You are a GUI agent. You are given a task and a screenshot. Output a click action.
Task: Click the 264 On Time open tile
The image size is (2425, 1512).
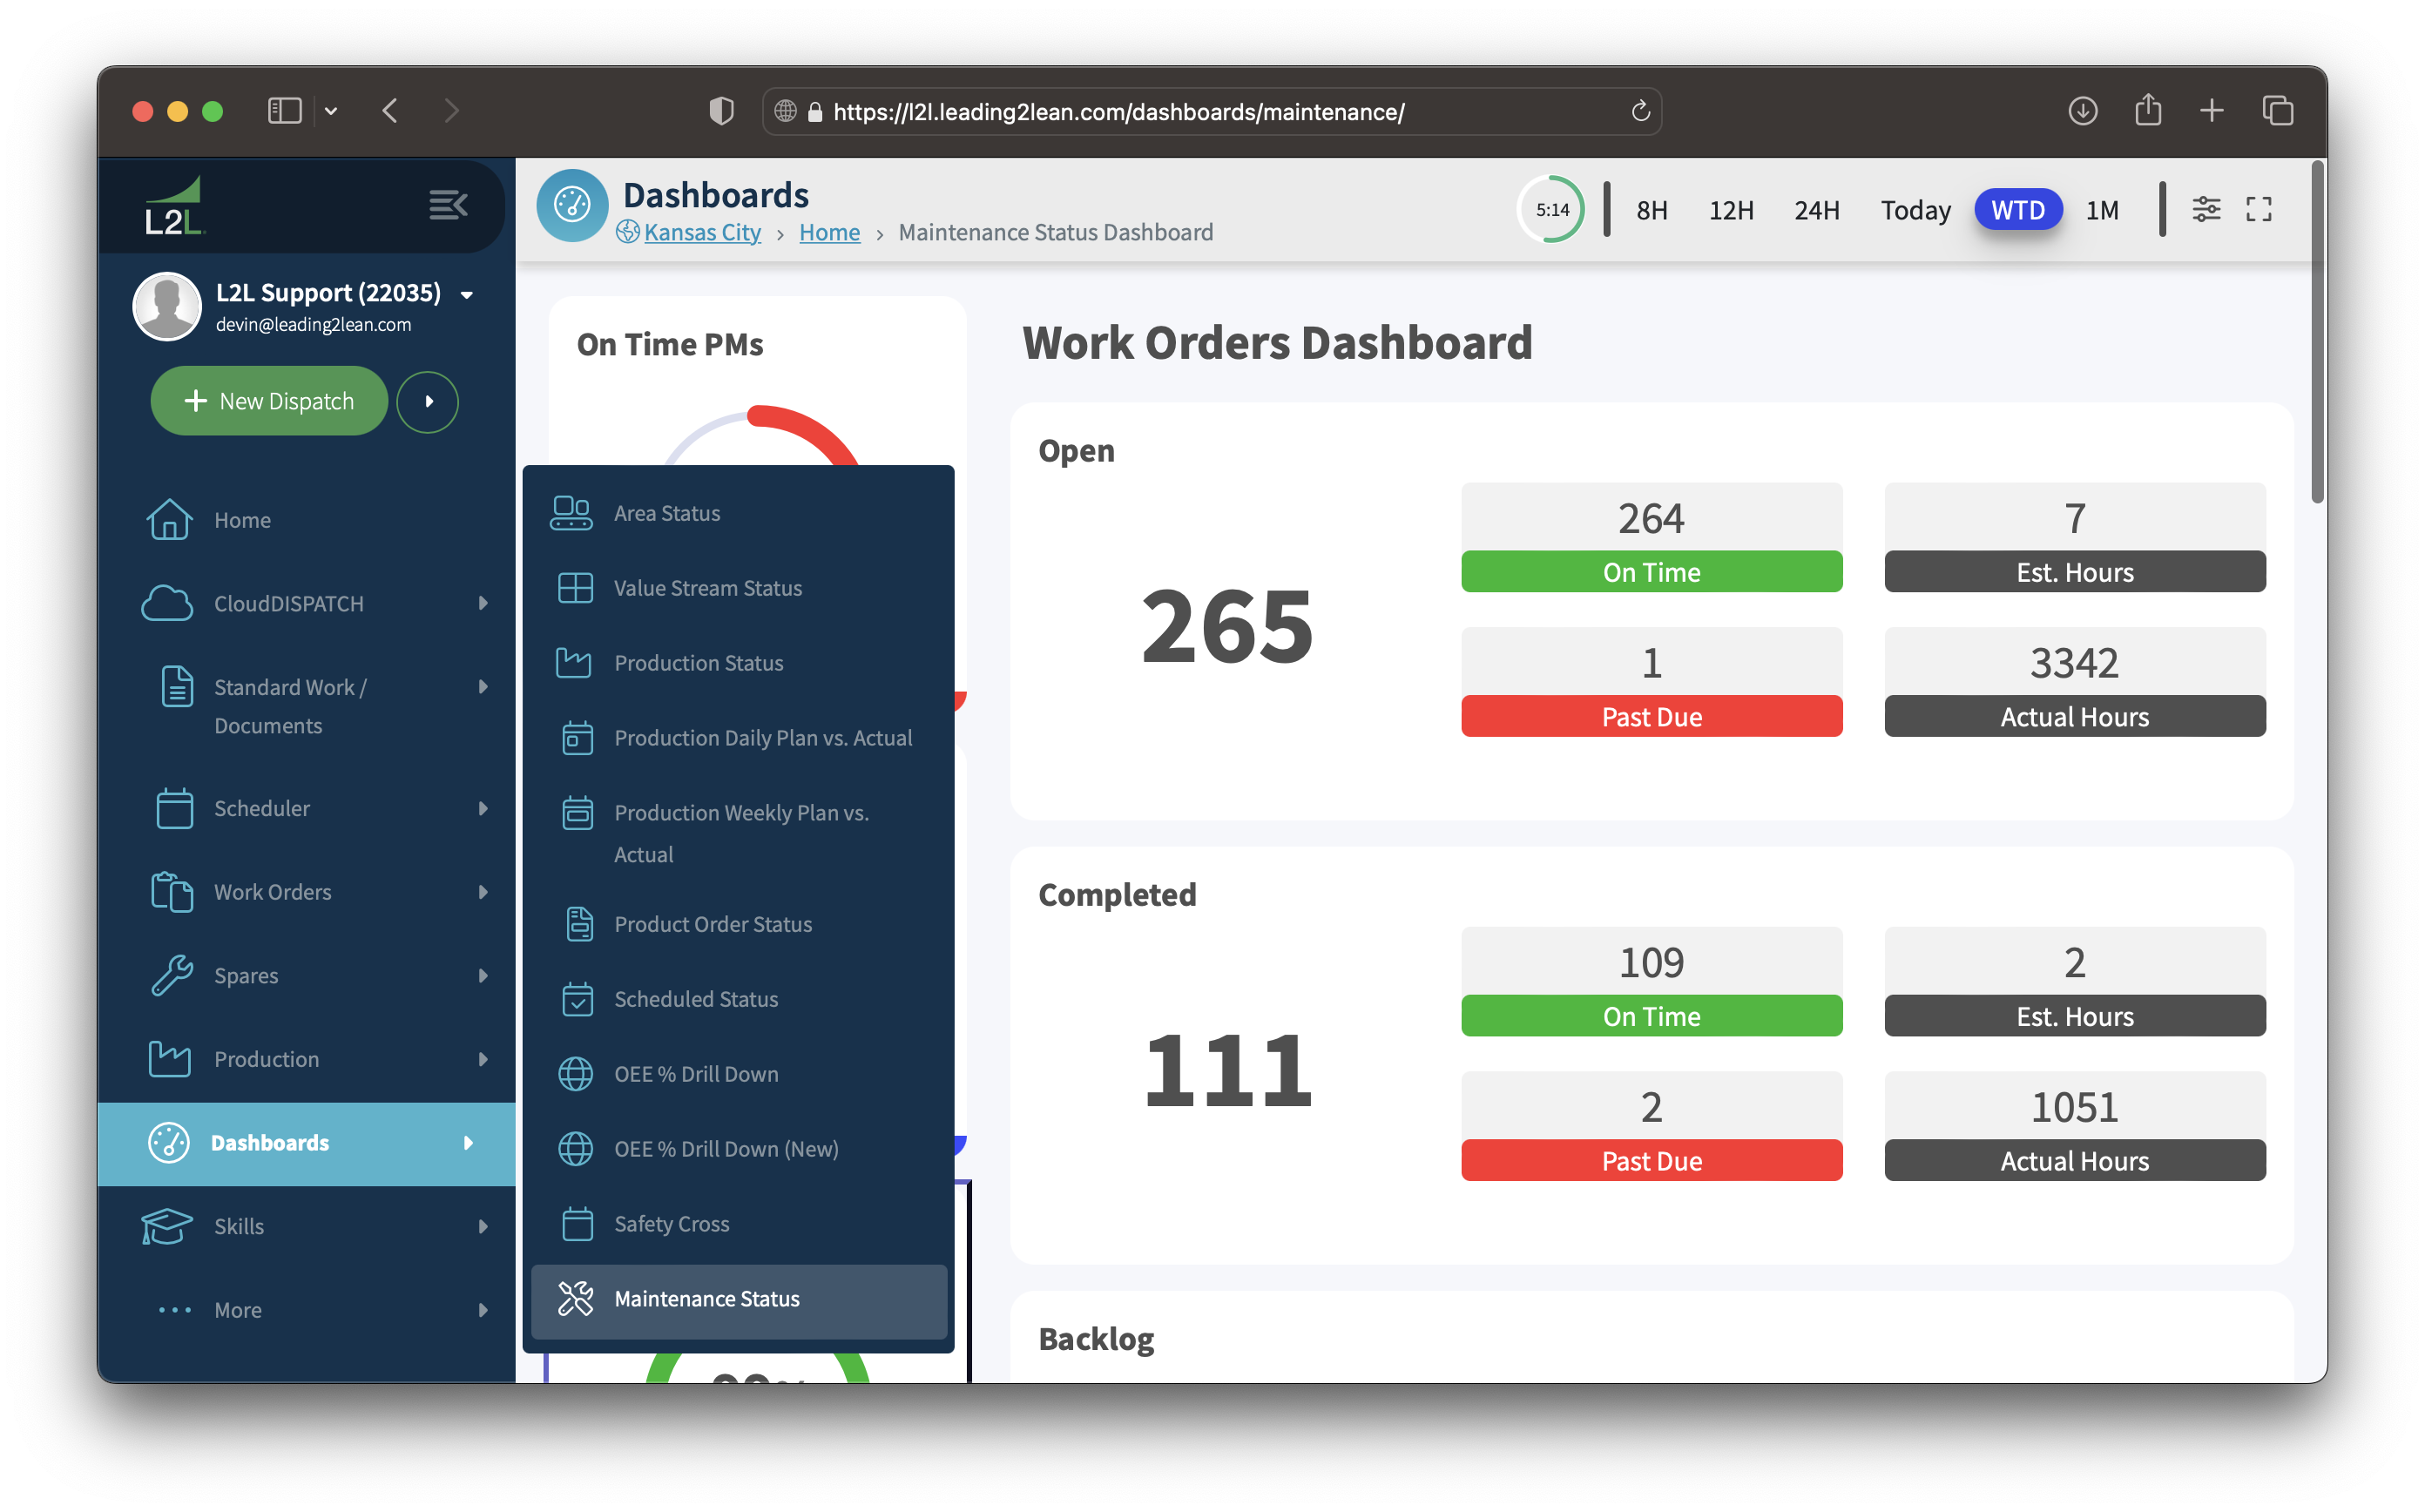coord(1651,537)
